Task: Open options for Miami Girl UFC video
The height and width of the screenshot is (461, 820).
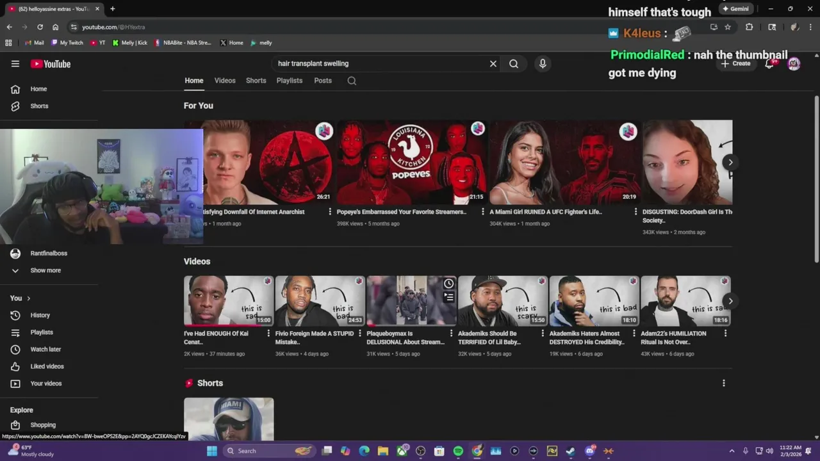Action: click(635, 211)
